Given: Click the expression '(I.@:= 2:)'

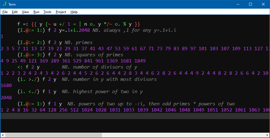Looking at the screenshot, I should (31, 42).
